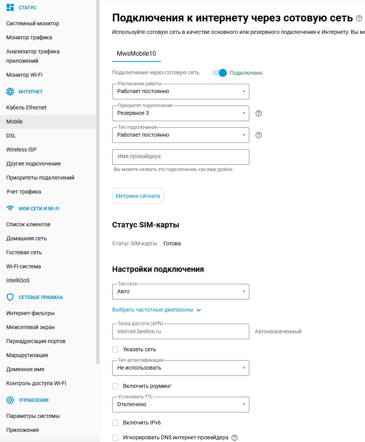Expand 'Выбрать частотные диапазоны' section
Screen dimensions: 365x442
156,310
